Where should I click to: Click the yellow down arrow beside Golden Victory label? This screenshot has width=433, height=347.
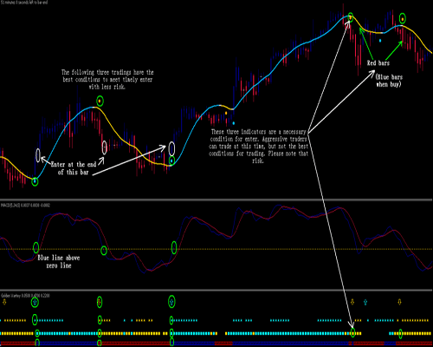point(4,302)
